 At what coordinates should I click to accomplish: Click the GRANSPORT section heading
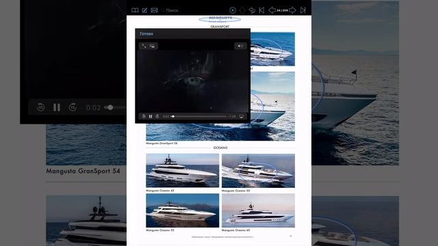coord(220,27)
